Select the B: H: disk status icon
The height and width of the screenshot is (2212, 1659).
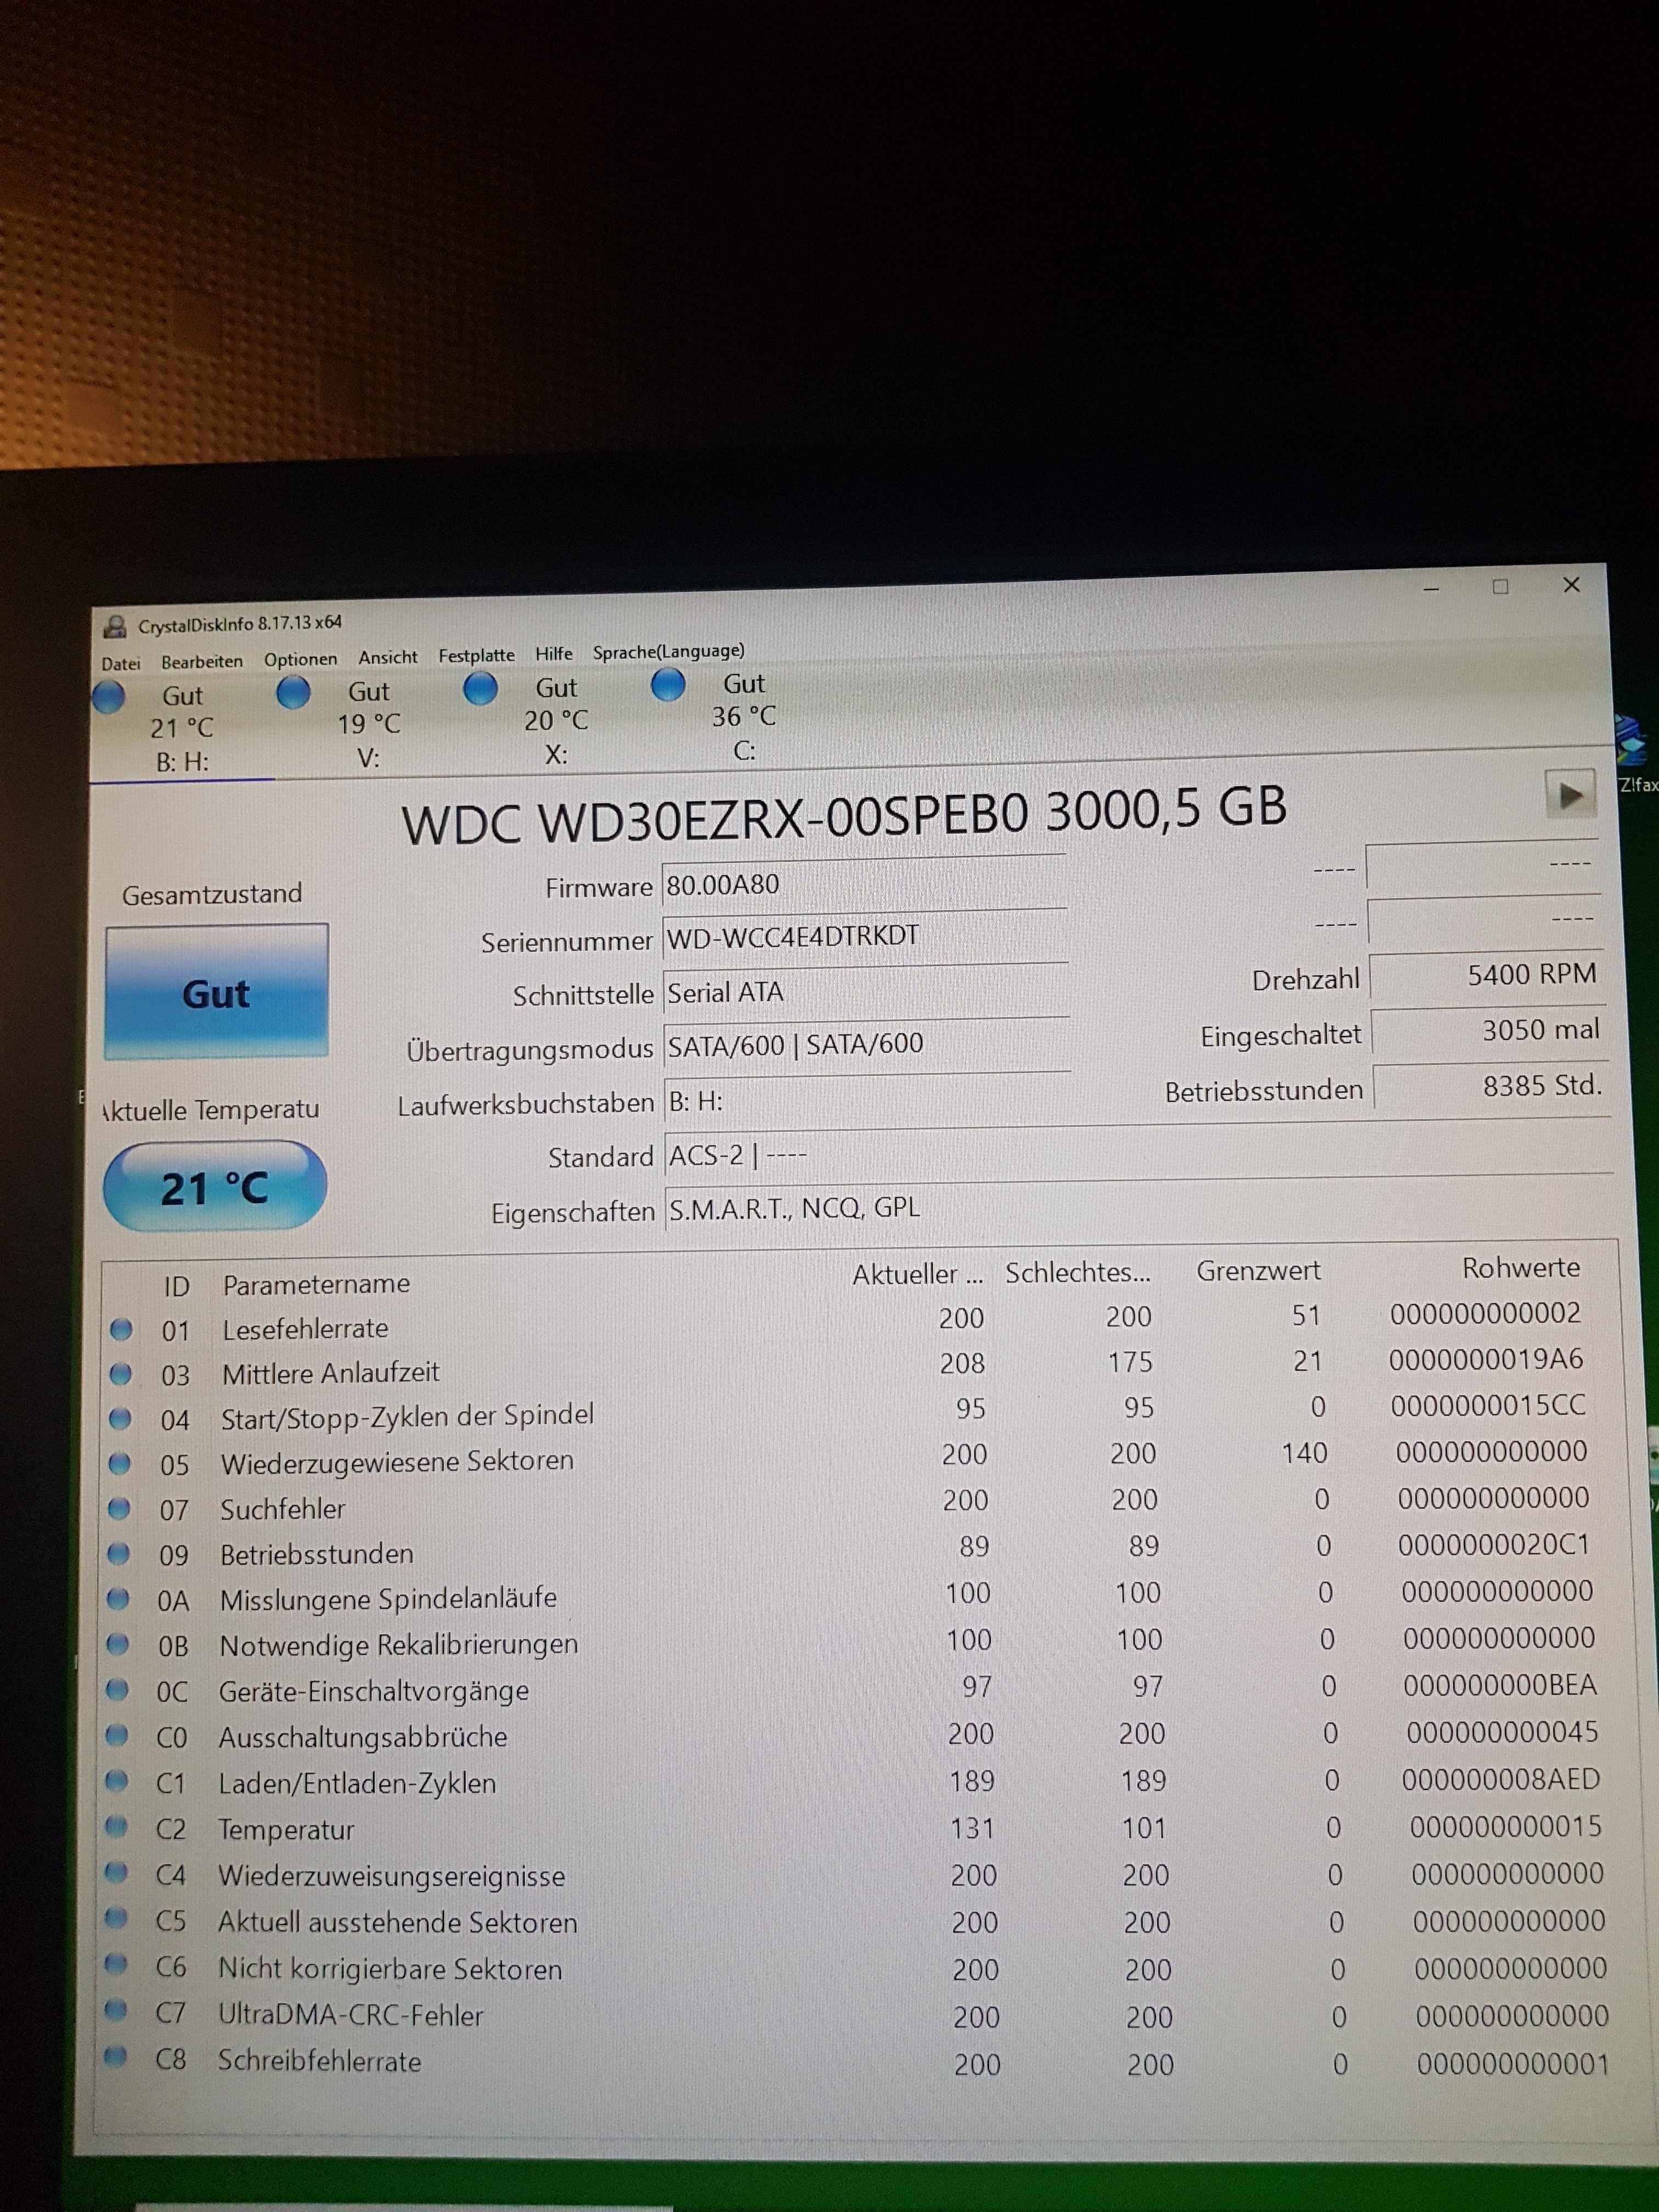[x=108, y=697]
